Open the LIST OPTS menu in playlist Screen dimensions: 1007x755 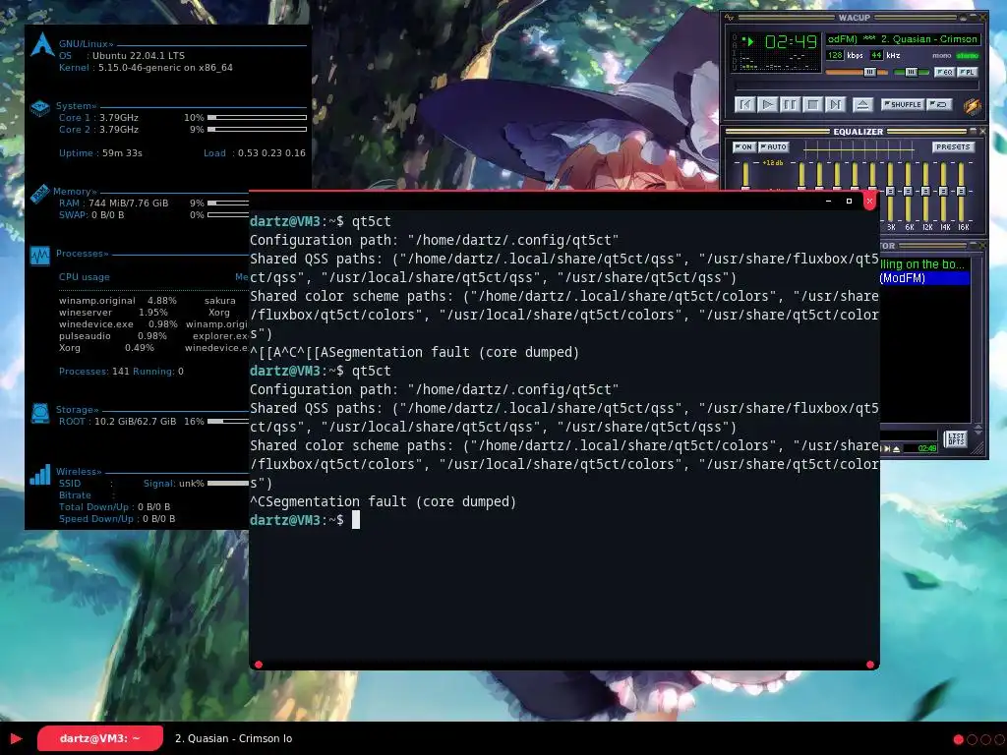pyautogui.click(x=956, y=439)
